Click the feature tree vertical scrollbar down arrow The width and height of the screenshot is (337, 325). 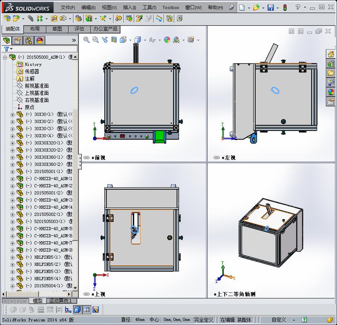[x=75, y=288]
